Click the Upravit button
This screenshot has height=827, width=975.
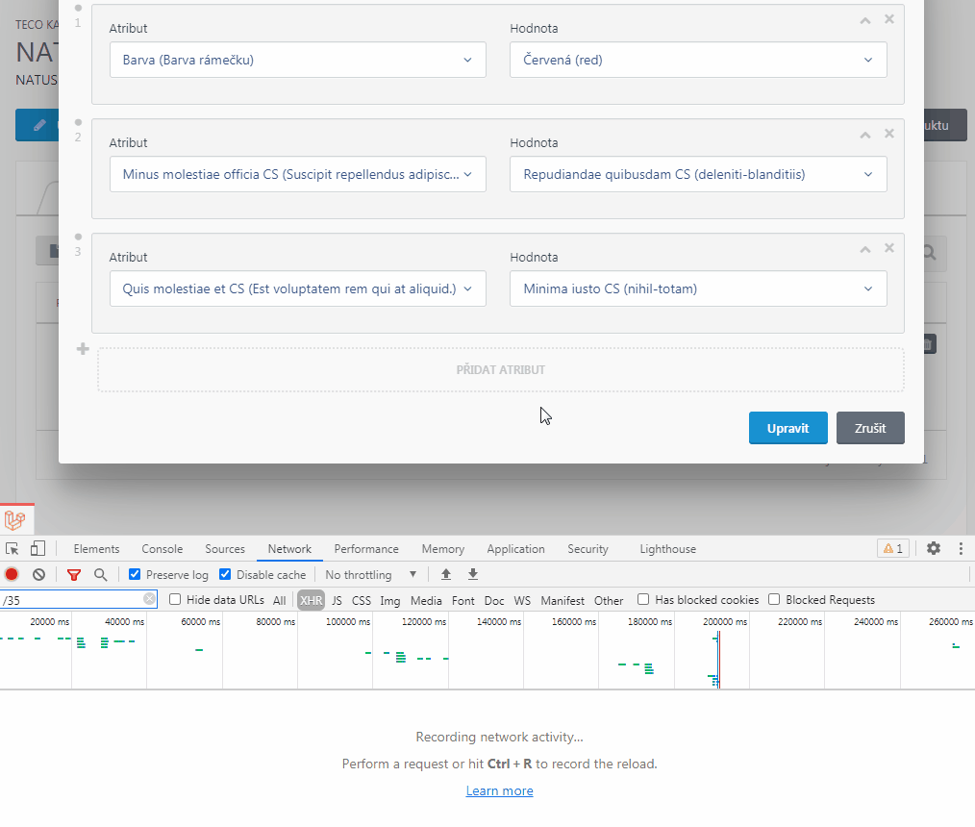[787, 428]
